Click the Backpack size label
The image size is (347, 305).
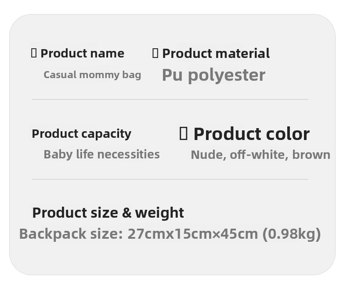pos(71,233)
